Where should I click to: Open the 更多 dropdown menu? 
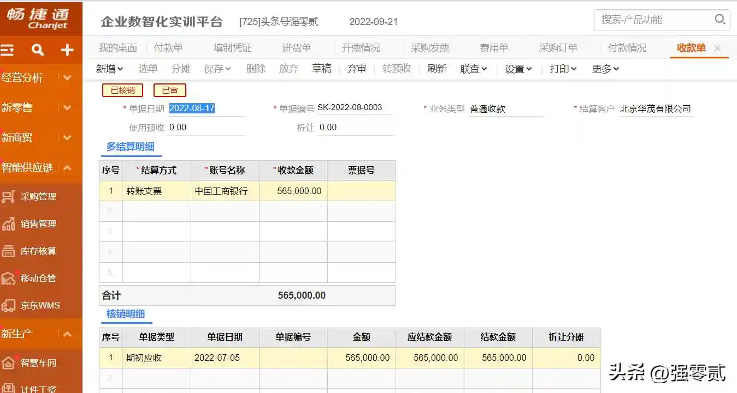coord(605,69)
